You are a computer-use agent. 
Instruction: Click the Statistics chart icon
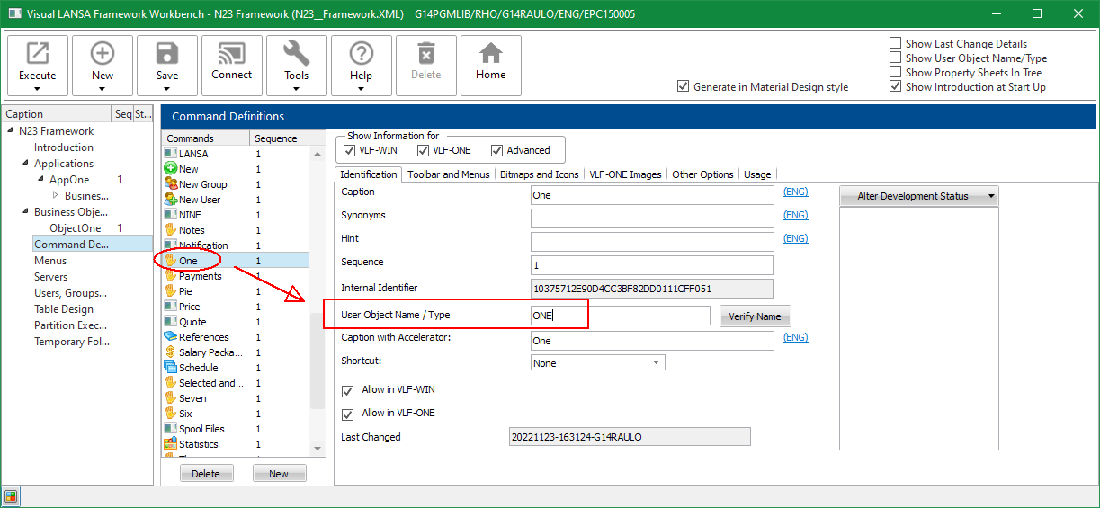(x=170, y=444)
